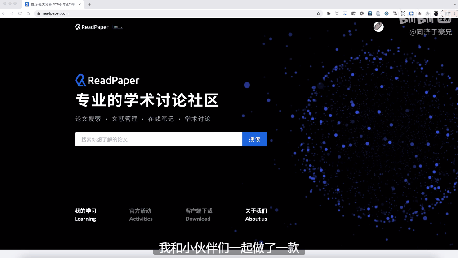Image resolution: width=458 pixels, height=258 pixels.
Task: Go forward using the browser forward arrow
Action: pyautogui.click(x=12, y=13)
